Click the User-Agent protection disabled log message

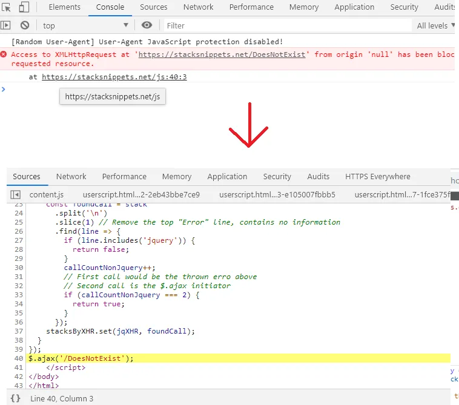coord(147,42)
